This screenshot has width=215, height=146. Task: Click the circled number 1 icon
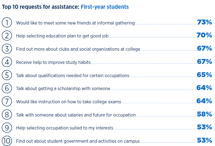click(x=7, y=23)
